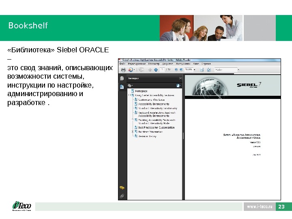
Task: Open the Bookmarks panel icon in sidebar
Action: pos(122,87)
